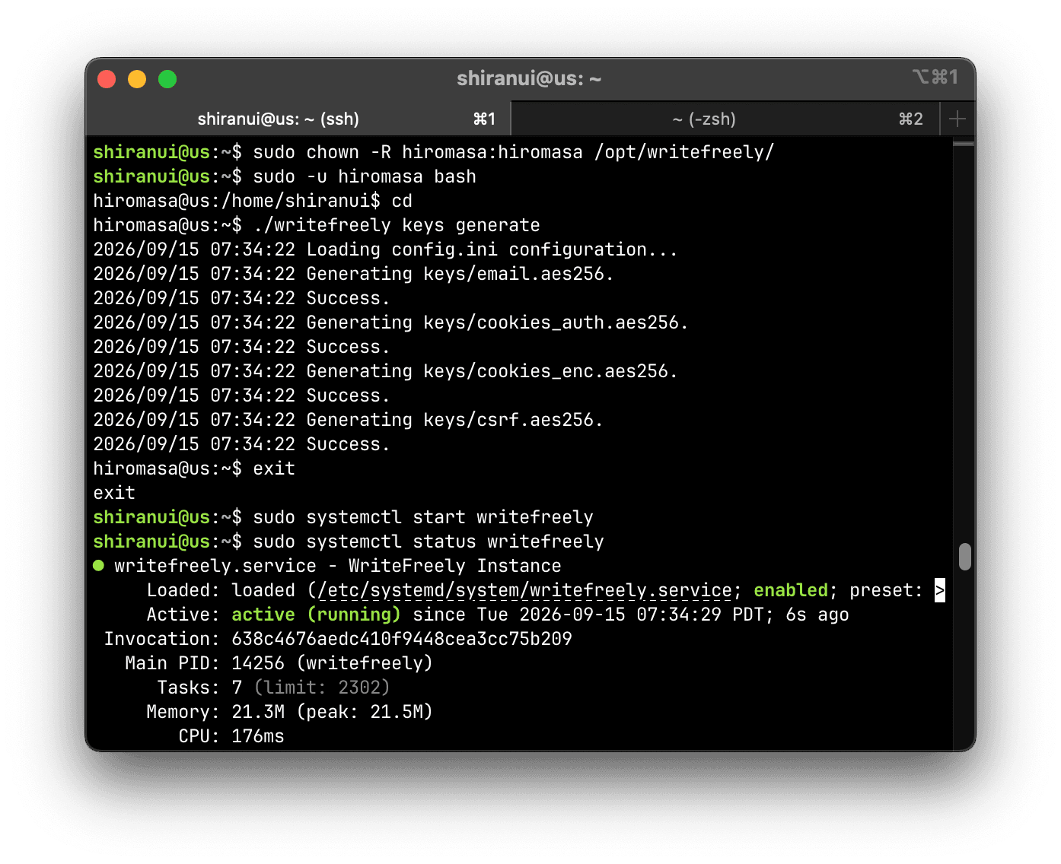
Task: Click the green status dot beside writefreely.service
Action: pyautogui.click(x=98, y=565)
